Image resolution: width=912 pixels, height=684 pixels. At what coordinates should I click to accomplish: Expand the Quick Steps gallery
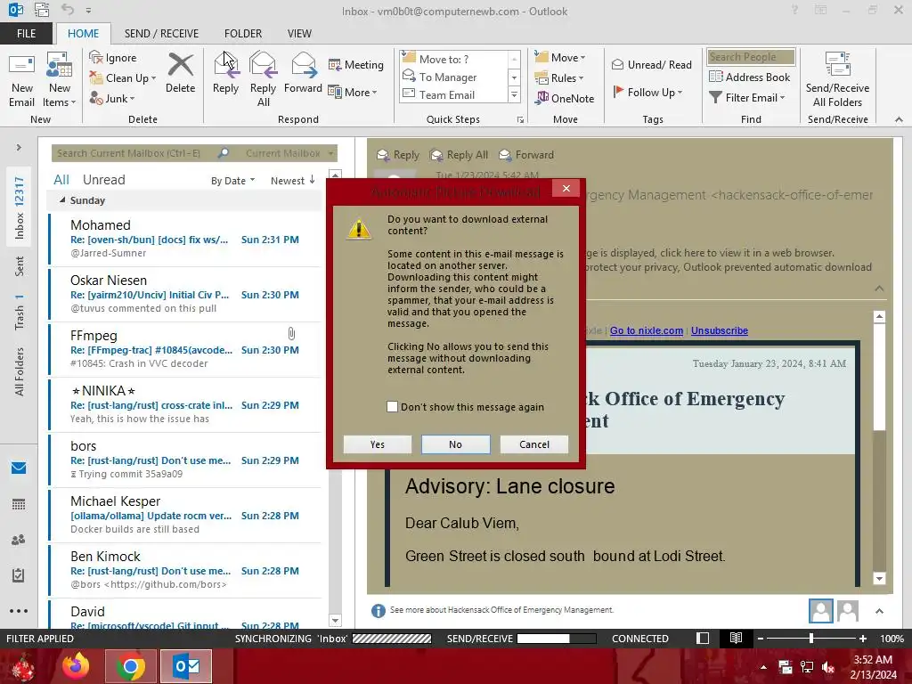coord(514,94)
